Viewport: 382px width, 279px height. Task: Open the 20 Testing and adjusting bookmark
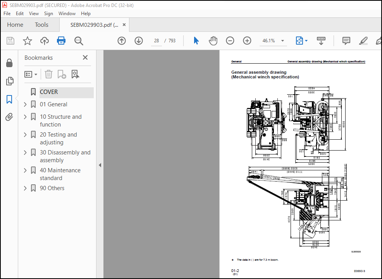(x=59, y=139)
